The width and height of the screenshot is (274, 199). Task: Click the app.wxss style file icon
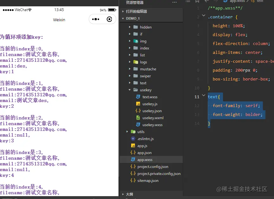(x=133, y=159)
